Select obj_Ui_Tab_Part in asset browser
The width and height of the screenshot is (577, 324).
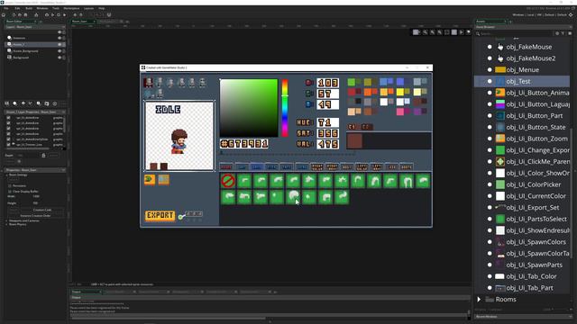(x=529, y=288)
